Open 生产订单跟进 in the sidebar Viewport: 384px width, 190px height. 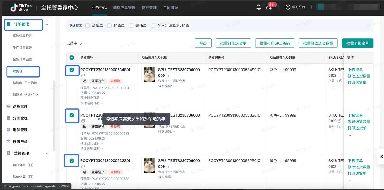22,47
